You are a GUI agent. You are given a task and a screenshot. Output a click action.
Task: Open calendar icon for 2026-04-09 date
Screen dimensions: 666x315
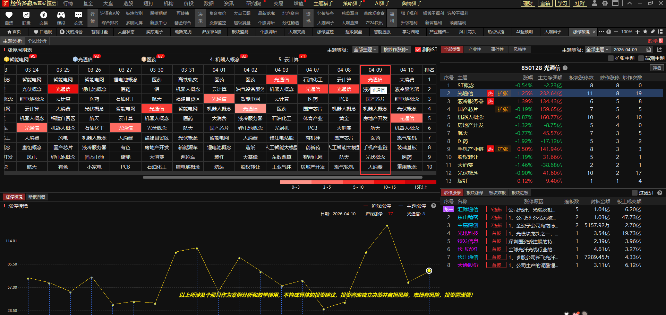pyautogui.click(x=649, y=50)
